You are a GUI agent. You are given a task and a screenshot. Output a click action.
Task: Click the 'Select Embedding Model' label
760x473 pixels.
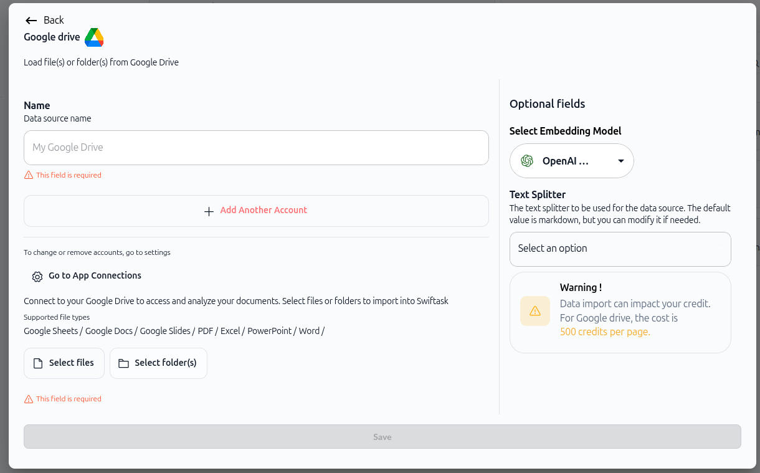click(565, 131)
